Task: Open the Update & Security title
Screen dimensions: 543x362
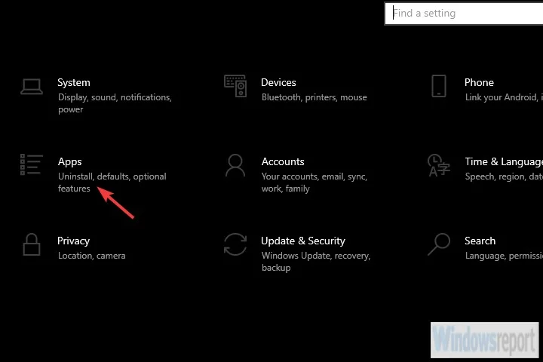Action: [303, 241]
